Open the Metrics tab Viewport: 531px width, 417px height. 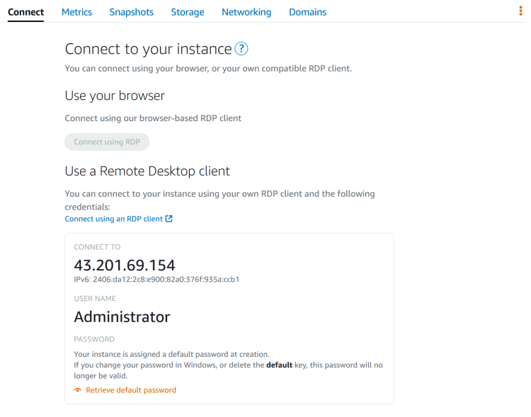click(x=76, y=12)
